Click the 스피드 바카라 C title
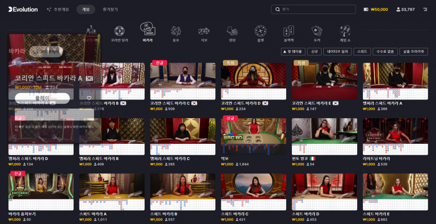Screen dimensions: 436x224 pyautogui.click(x=234, y=214)
